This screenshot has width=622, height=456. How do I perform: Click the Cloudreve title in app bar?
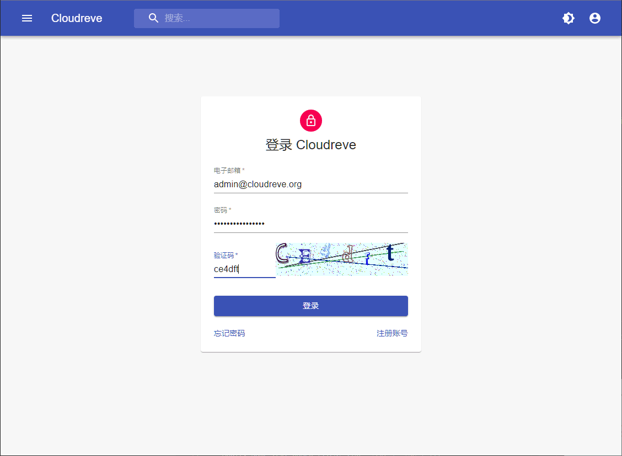77,18
